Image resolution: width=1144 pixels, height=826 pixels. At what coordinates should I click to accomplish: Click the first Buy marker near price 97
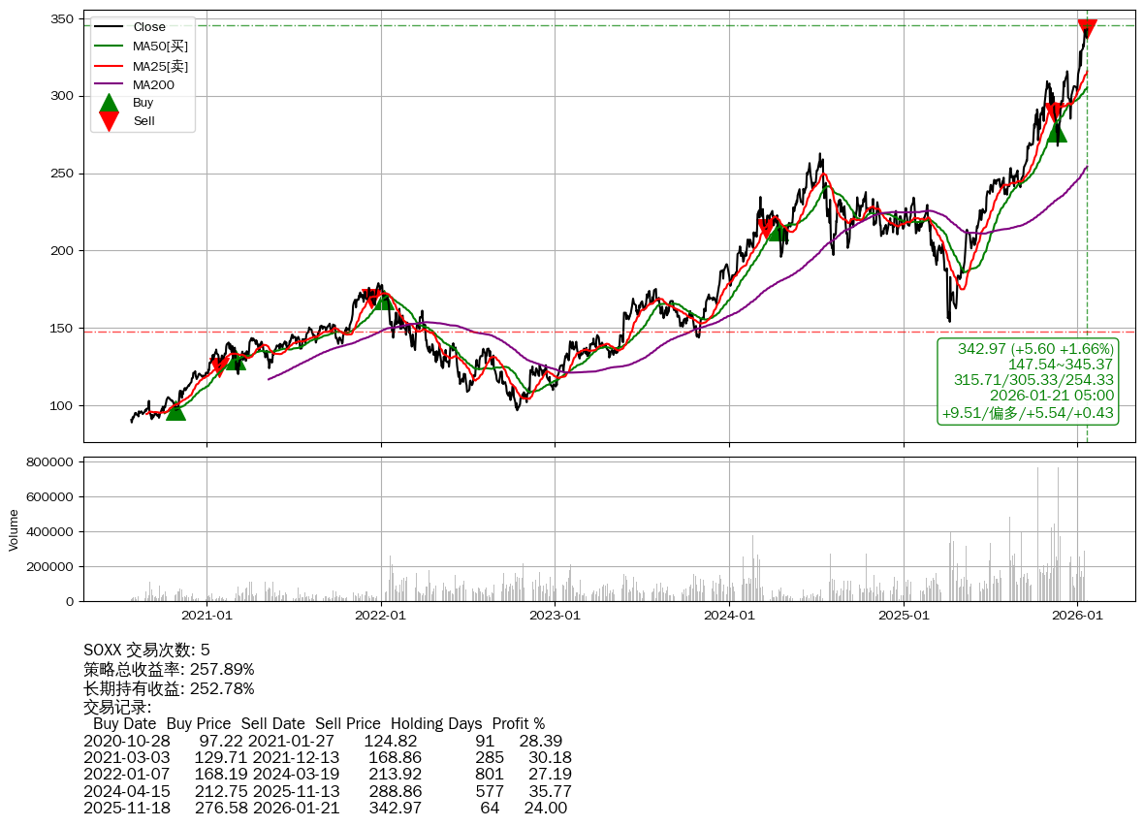click(175, 411)
